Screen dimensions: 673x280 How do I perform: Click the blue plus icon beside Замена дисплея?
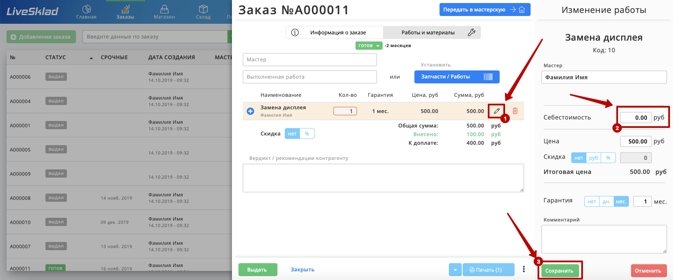pos(250,111)
